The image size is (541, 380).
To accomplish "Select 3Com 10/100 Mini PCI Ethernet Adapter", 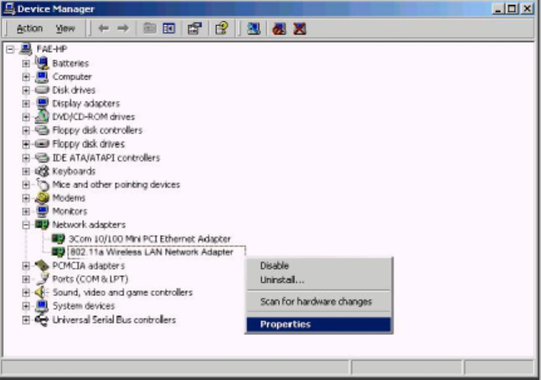I will click(x=150, y=239).
